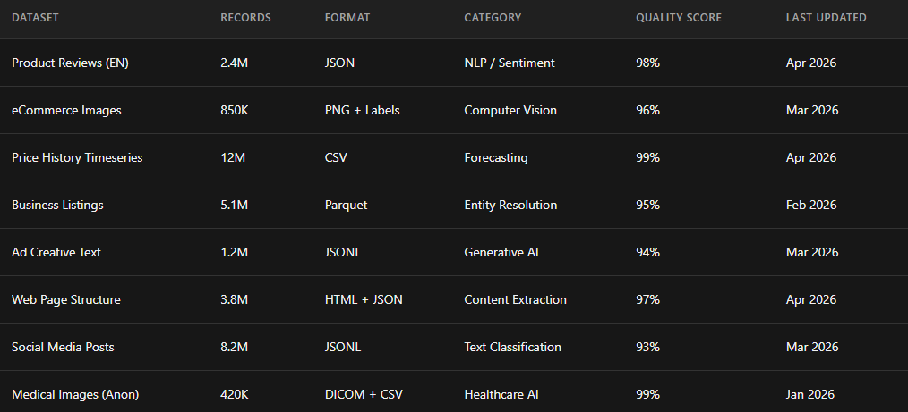Click the Jan 2026 last updated cell
908x412 pixels.
[x=811, y=394]
